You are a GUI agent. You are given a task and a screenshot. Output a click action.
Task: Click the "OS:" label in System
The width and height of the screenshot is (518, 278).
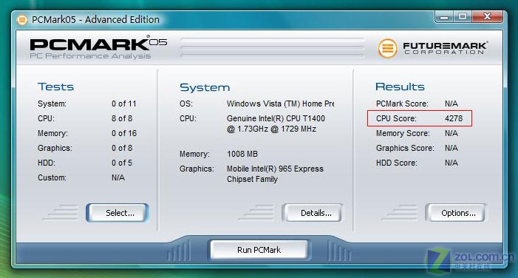[x=186, y=104]
